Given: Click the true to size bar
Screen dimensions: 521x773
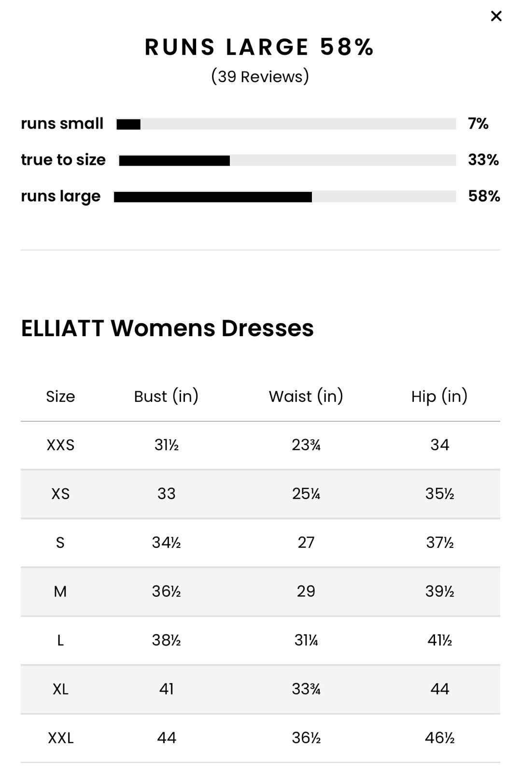Looking at the screenshot, I should pos(287,160).
